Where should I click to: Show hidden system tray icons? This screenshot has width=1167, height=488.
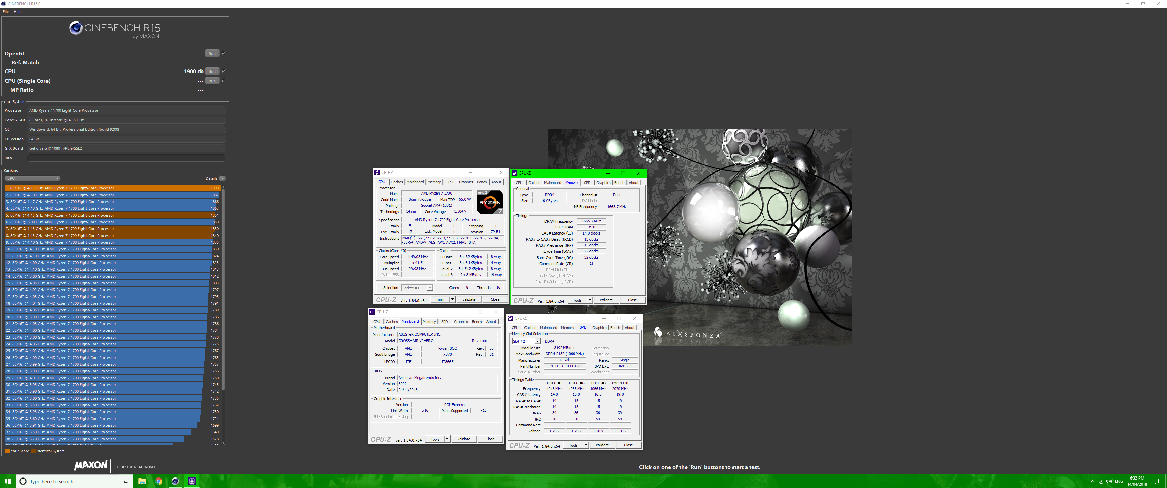[1092, 481]
